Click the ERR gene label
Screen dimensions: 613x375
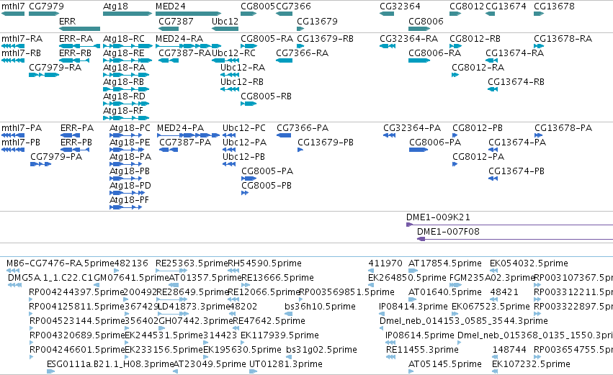[x=67, y=22]
